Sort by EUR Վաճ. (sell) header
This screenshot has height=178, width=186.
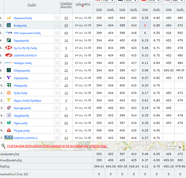134,9
